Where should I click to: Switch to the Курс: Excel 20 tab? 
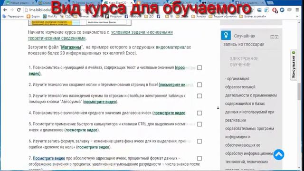pyautogui.click(x=118, y=3)
